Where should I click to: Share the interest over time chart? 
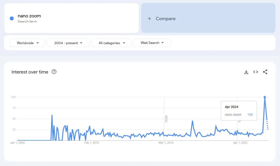pyautogui.click(x=265, y=72)
